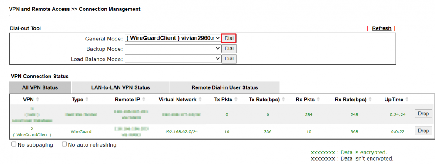
Task: Drop the WireGuardClient VPN connection
Action: tap(423, 131)
